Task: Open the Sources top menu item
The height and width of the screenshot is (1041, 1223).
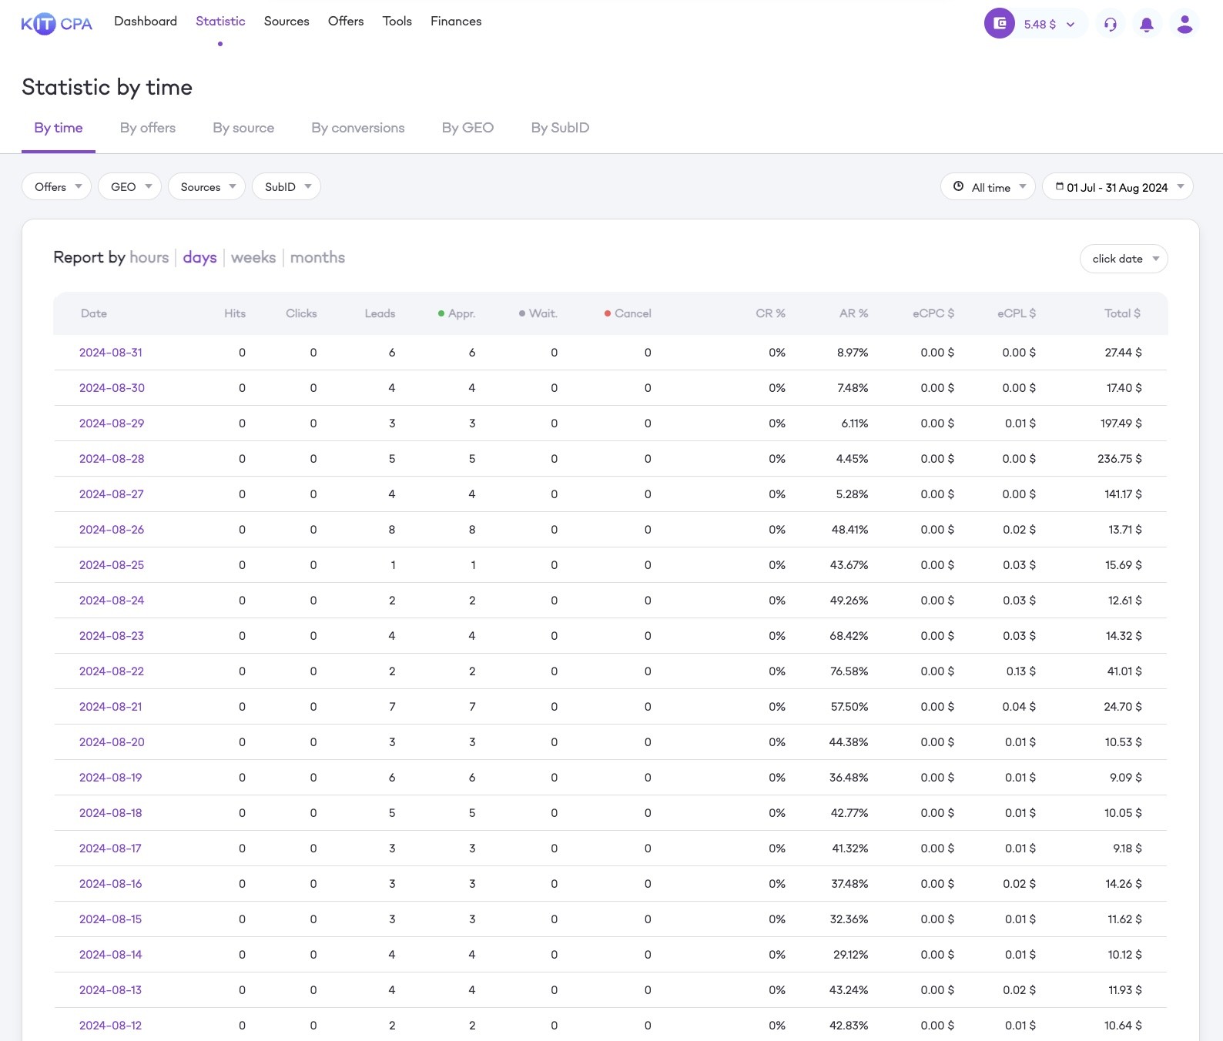Action: click(x=286, y=22)
